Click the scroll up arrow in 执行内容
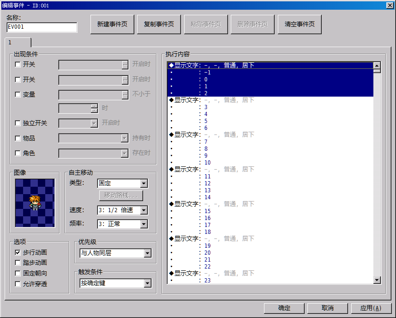The width and height of the screenshot is (396, 318). pos(377,66)
